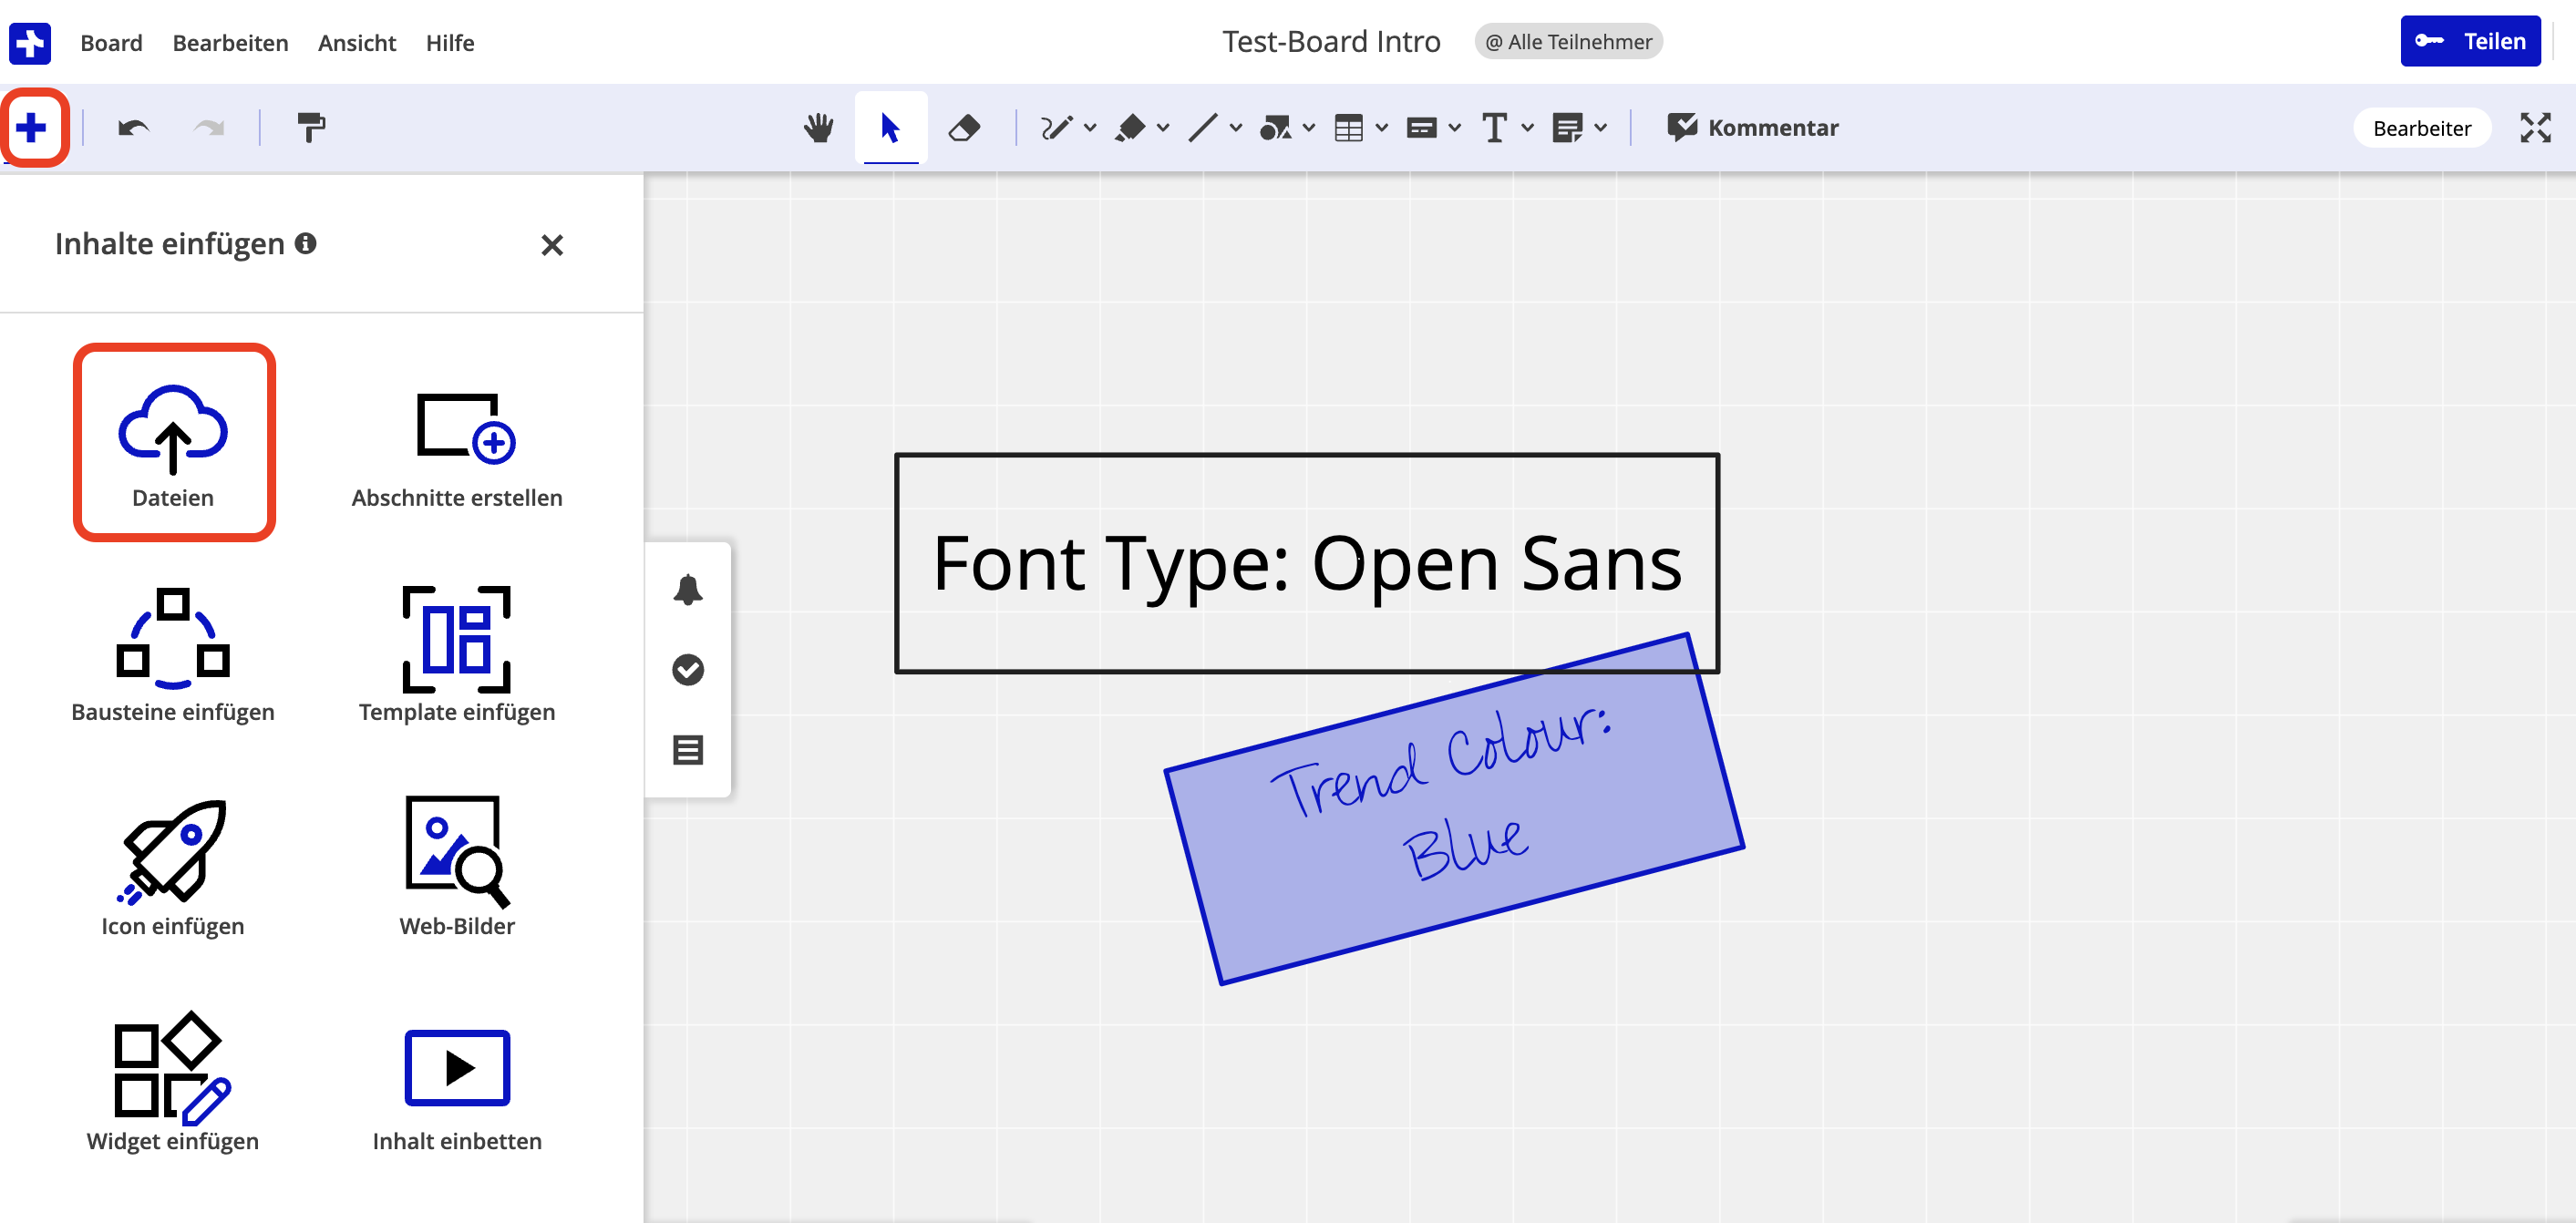2576x1223 pixels.
Task: Select Dateien in the insert panel
Action: coord(173,440)
